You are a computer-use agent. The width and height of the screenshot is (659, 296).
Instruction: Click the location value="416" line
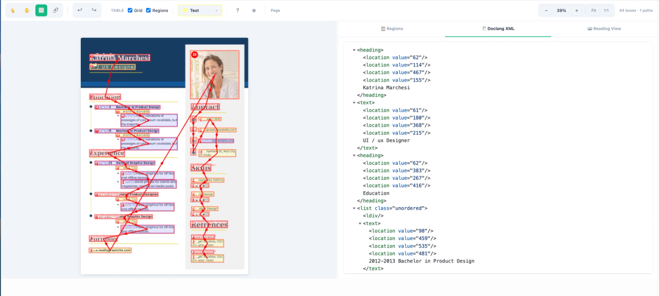pyautogui.click(x=396, y=186)
